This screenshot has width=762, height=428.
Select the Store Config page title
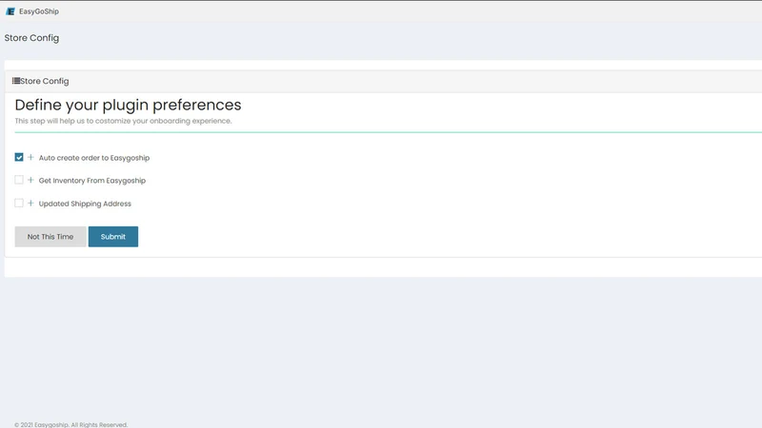click(x=31, y=38)
